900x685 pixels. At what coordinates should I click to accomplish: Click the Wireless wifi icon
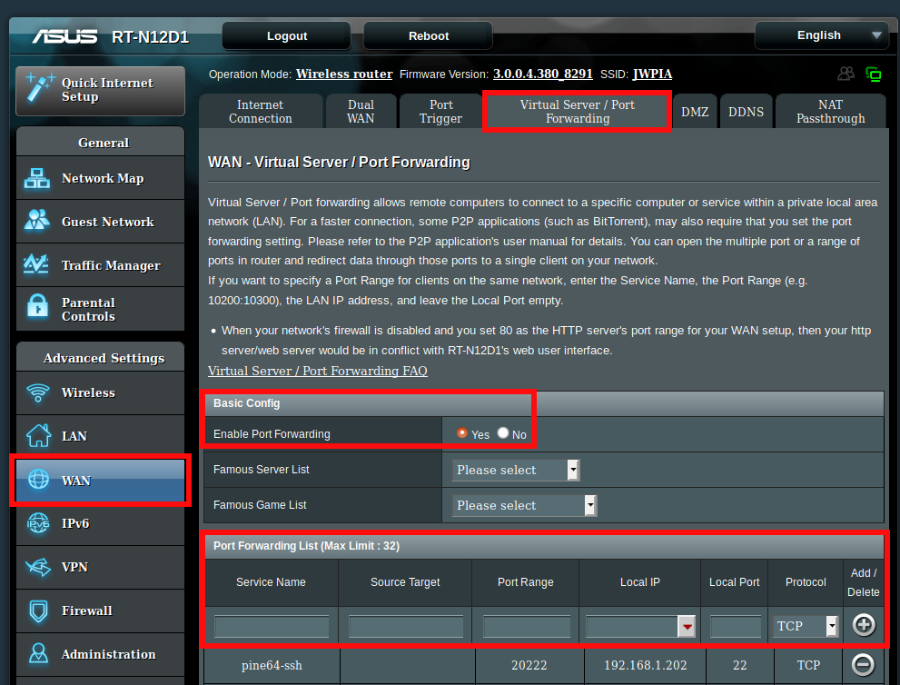click(x=38, y=392)
